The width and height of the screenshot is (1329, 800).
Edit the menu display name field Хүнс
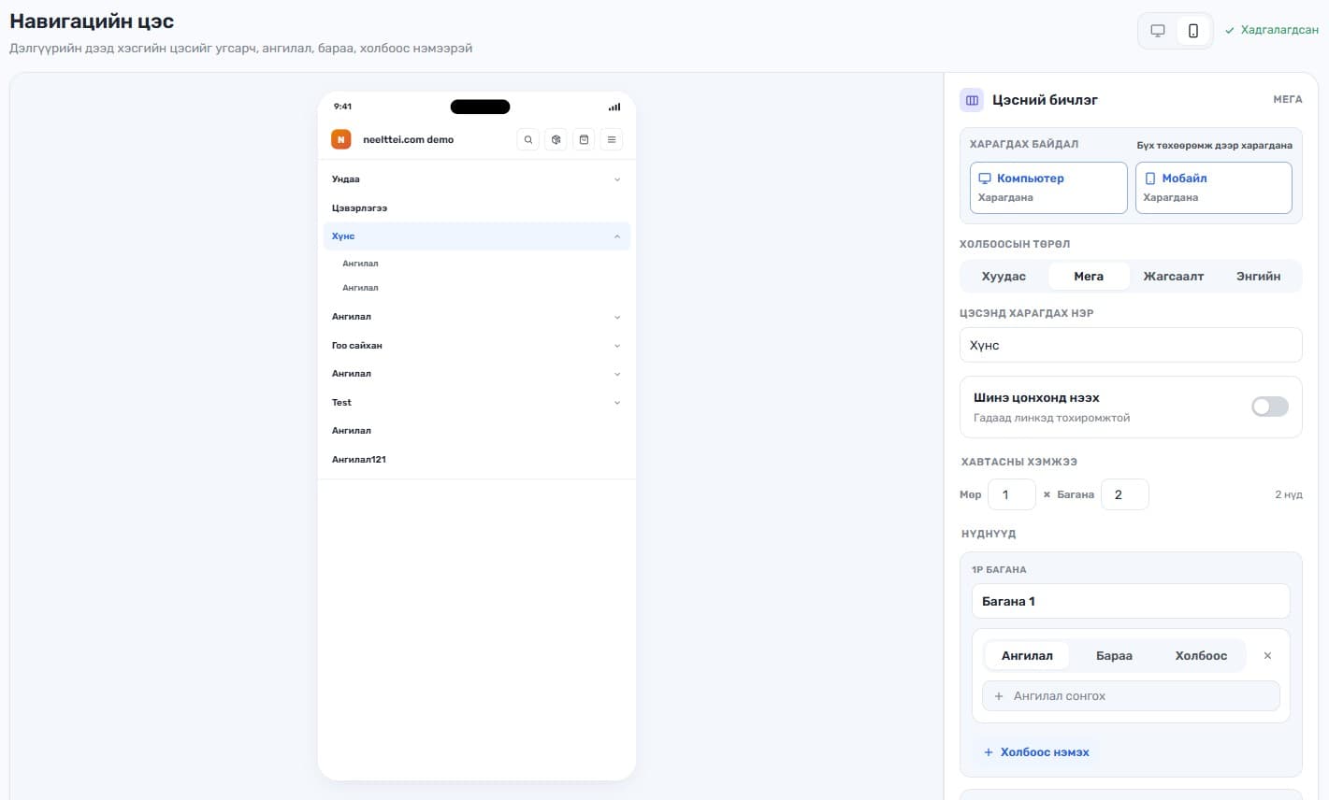(1131, 345)
